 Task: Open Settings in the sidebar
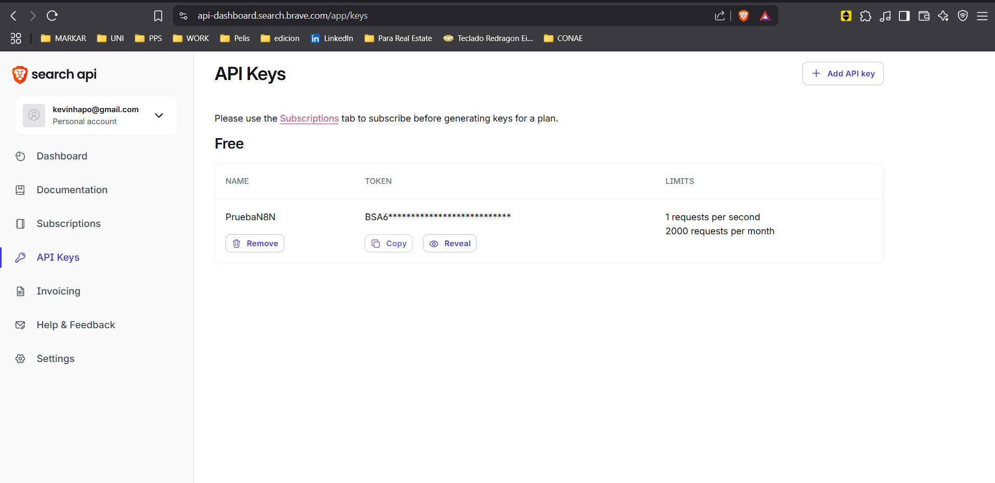point(56,359)
